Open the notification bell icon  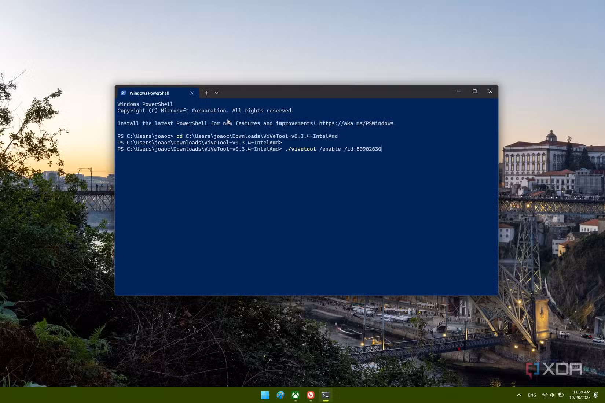tap(596, 395)
